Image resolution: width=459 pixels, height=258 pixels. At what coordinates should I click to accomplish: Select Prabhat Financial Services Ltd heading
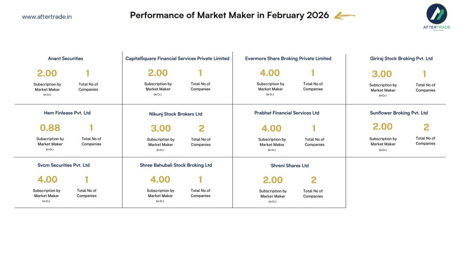coord(286,113)
